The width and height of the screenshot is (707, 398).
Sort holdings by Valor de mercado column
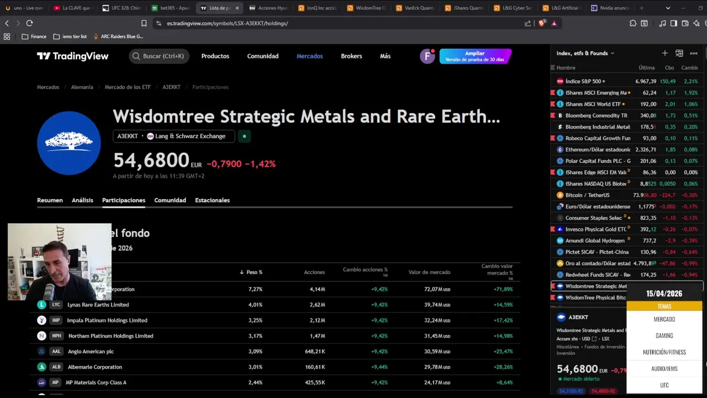[429, 272]
